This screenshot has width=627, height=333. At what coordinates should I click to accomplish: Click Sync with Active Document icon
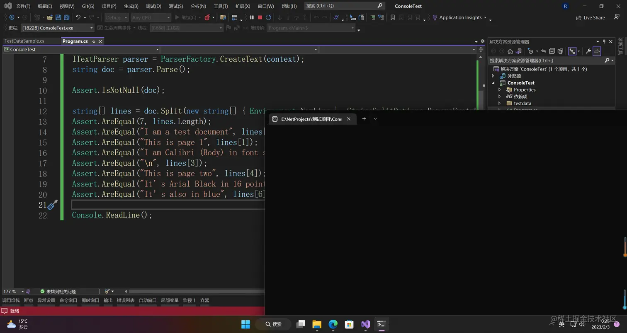[x=543, y=51]
